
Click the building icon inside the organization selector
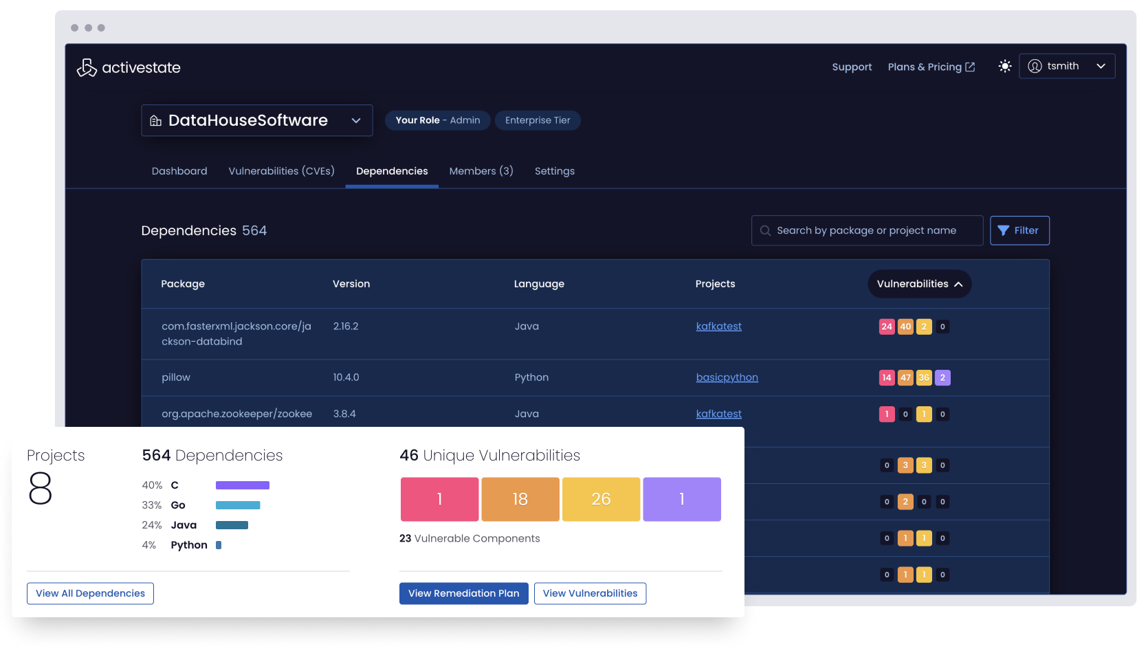pos(155,120)
